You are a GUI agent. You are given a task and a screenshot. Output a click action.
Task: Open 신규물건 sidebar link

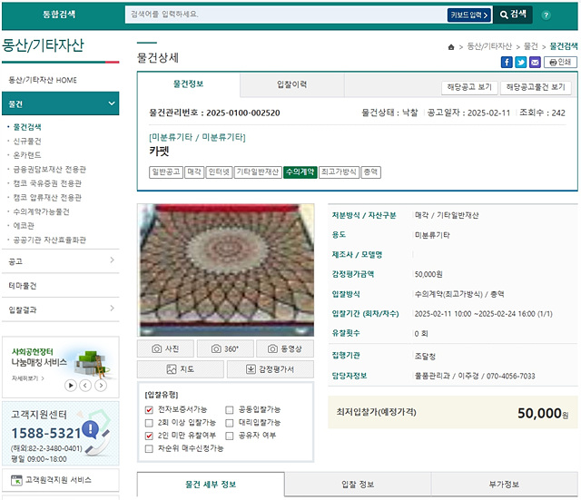point(27,142)
